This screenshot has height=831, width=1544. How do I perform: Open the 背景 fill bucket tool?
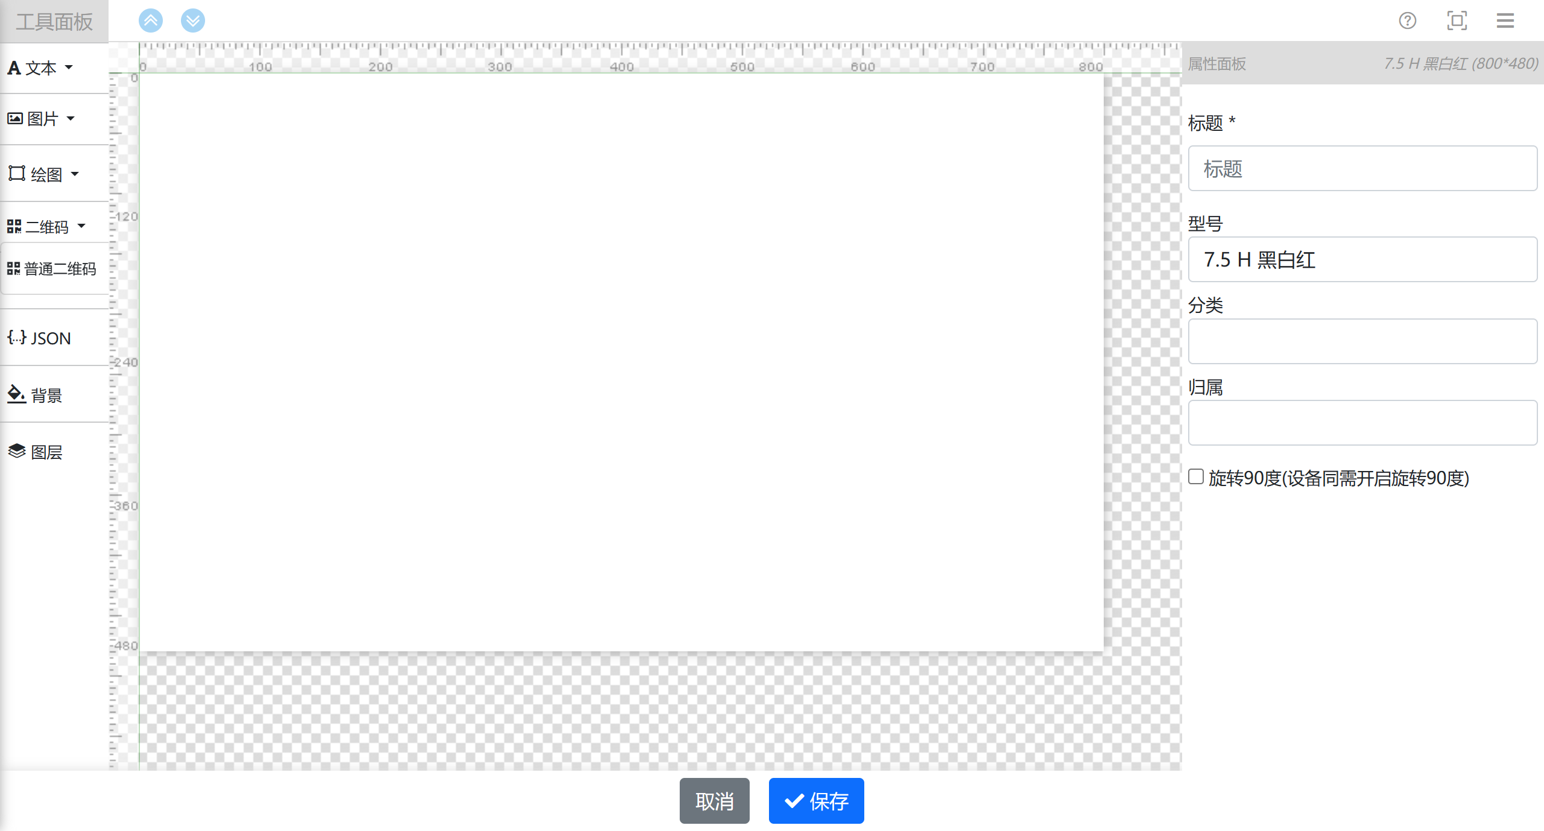click(35, 395)
